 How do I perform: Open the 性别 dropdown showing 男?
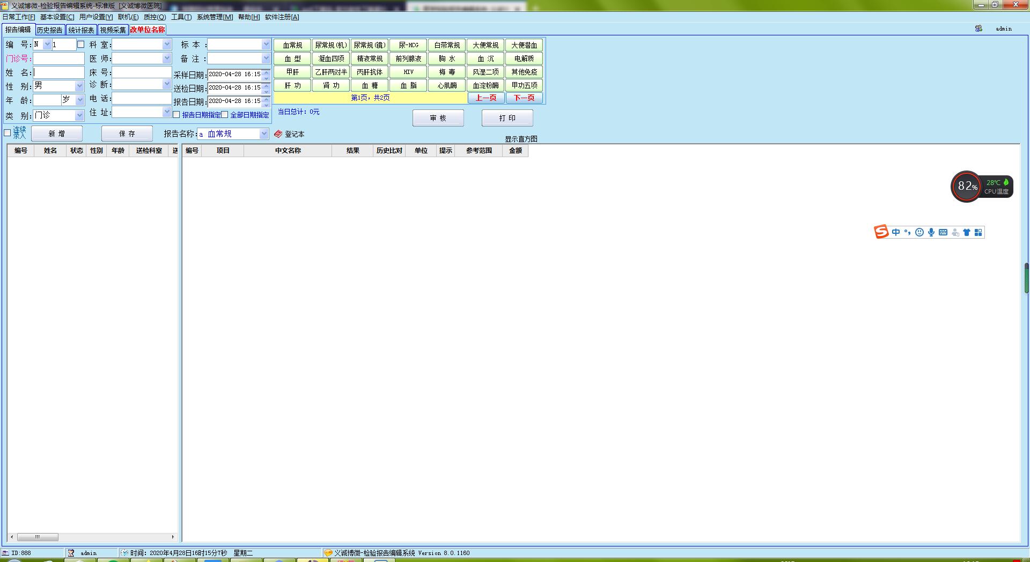[79, 86]
